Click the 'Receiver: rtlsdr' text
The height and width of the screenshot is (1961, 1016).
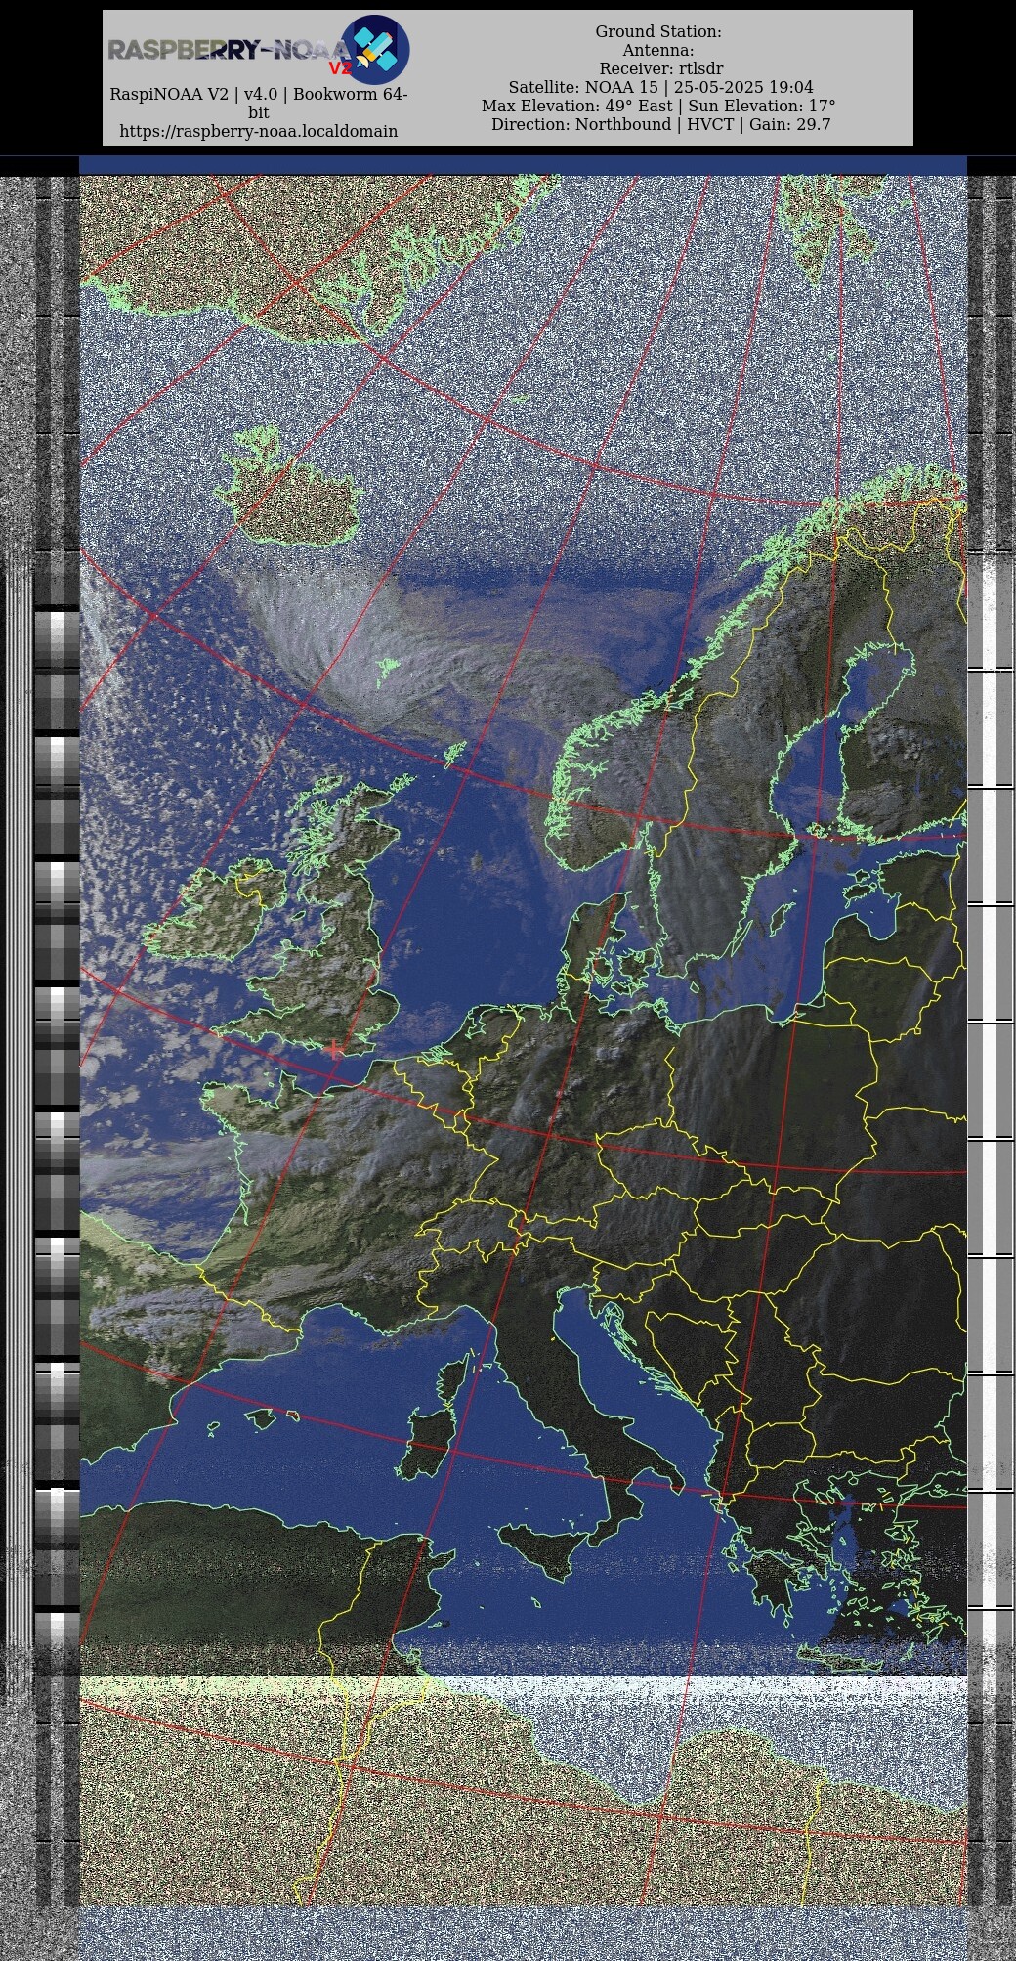point(661,69)
